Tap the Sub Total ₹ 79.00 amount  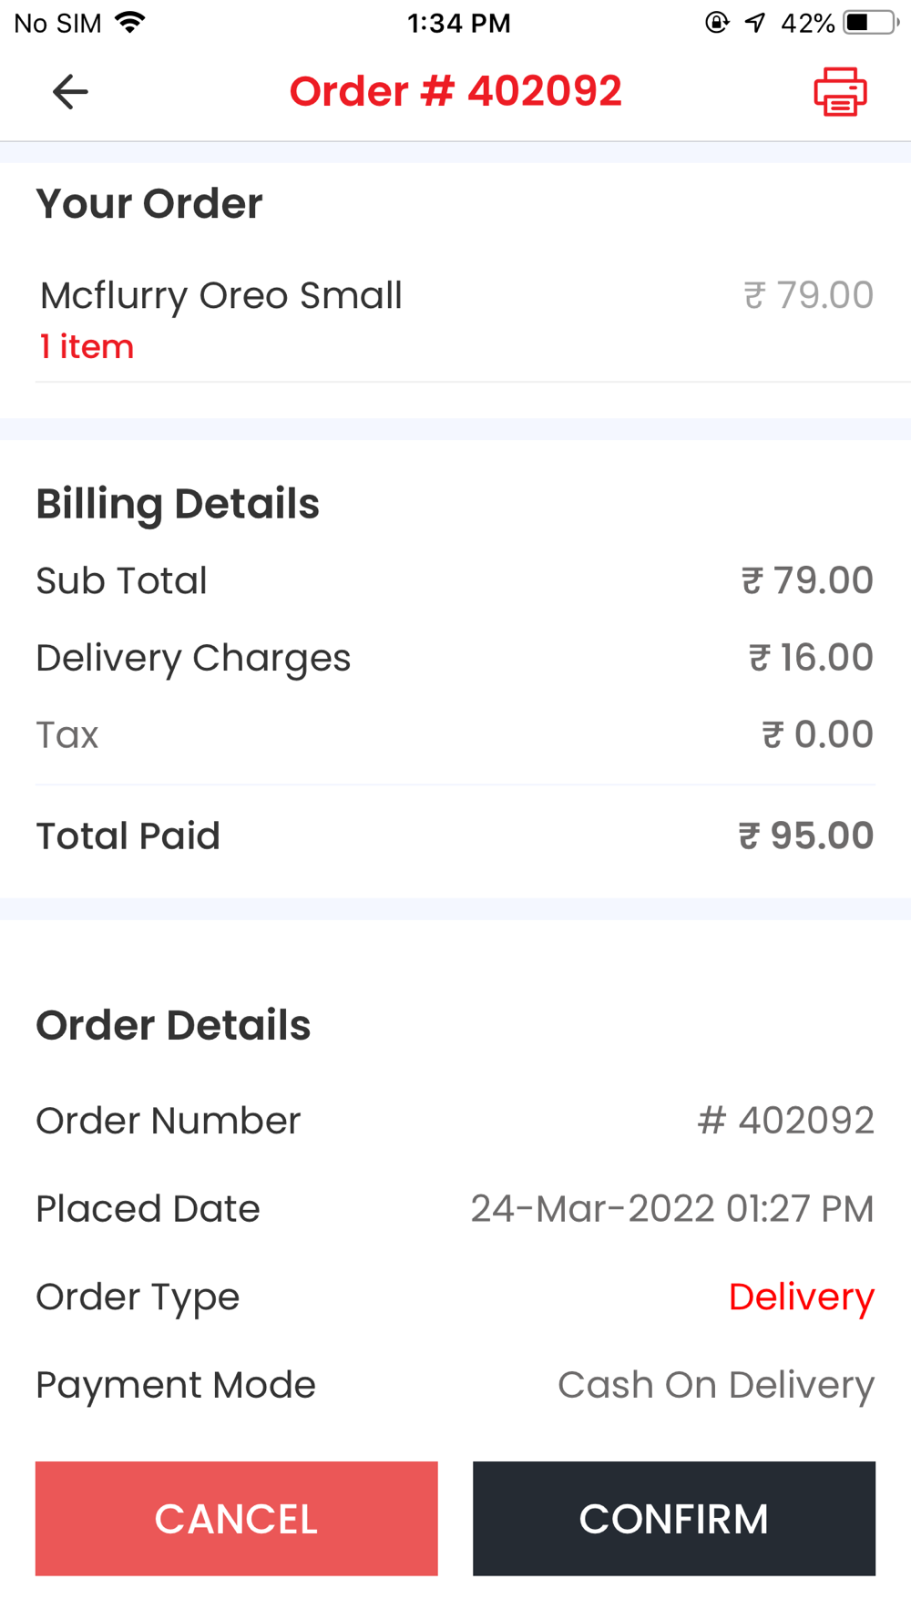point(806,580)
